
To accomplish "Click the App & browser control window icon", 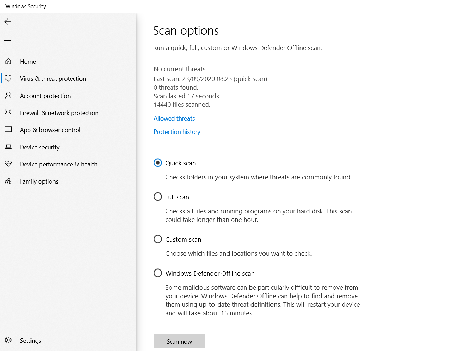I will [x=8, y=130].
